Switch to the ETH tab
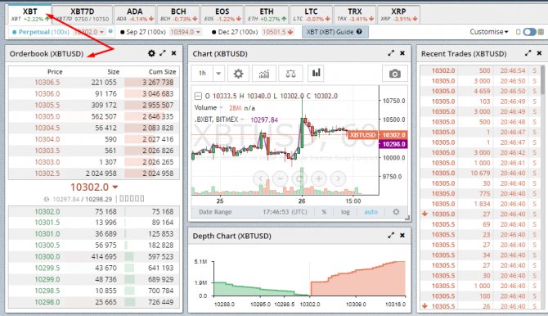548x316 pixels. [267, 15]
